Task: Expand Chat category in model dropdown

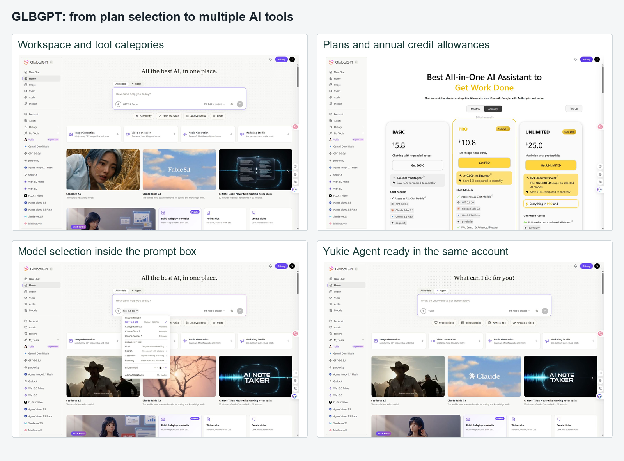Action: coord(146,346)
